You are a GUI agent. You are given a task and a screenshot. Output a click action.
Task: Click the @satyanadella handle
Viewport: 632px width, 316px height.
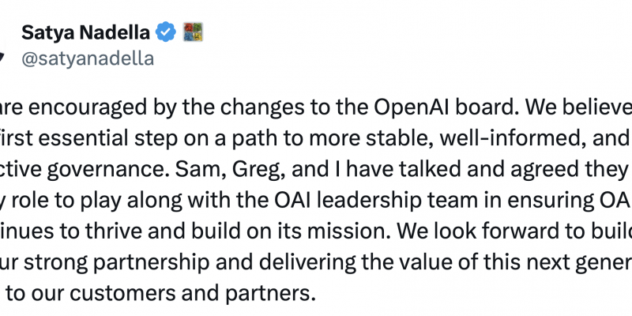88,58
